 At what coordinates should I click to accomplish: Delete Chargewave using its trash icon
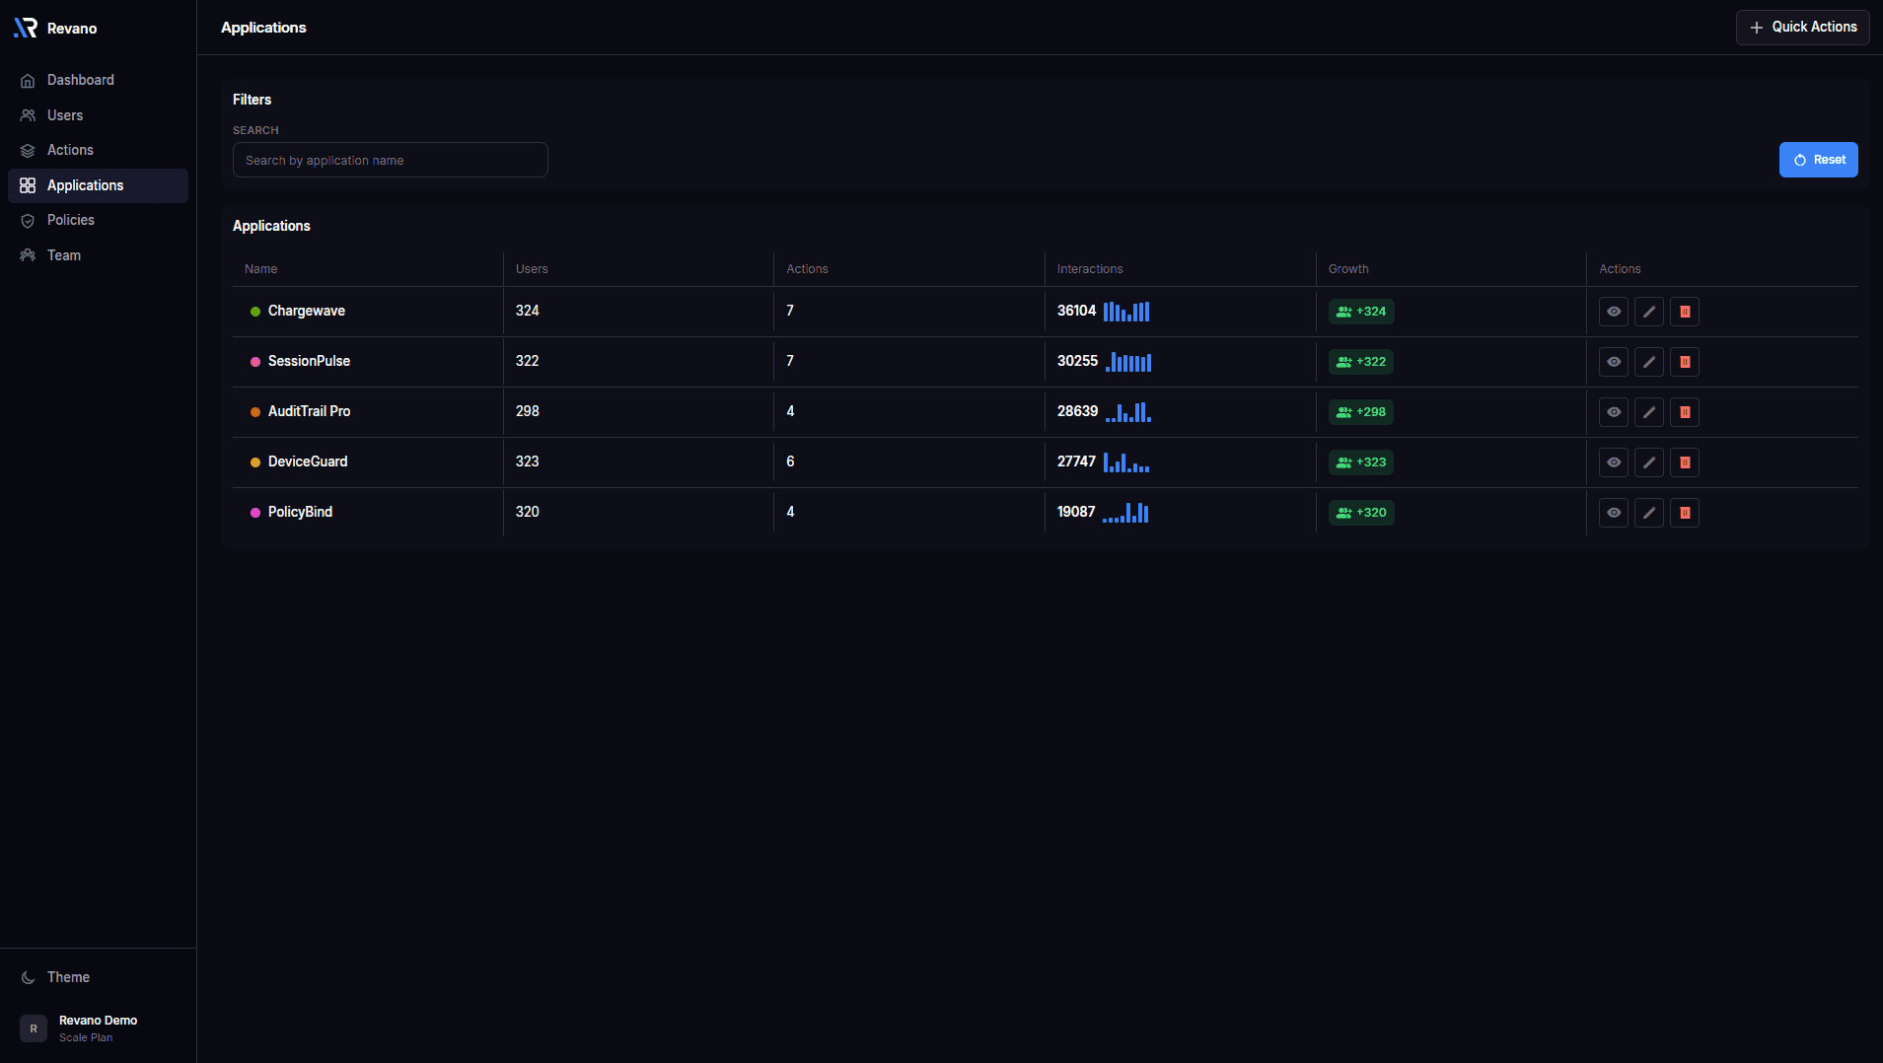tap(1684, 312)
